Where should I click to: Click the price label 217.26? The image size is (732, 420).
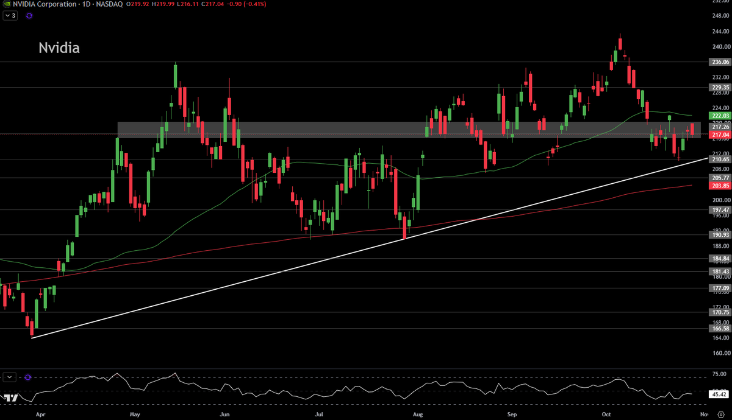(x=720, y=127)
